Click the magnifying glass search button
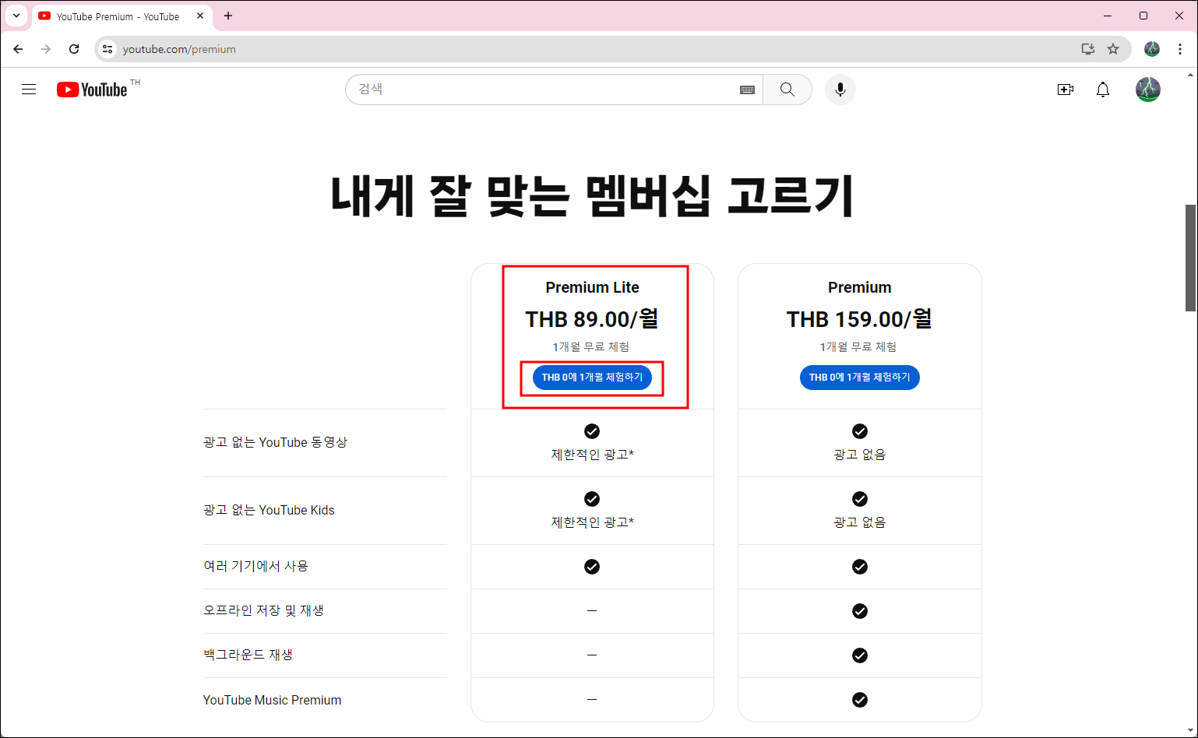This screenshot has height=738, width=1198. tap(788, 90)
